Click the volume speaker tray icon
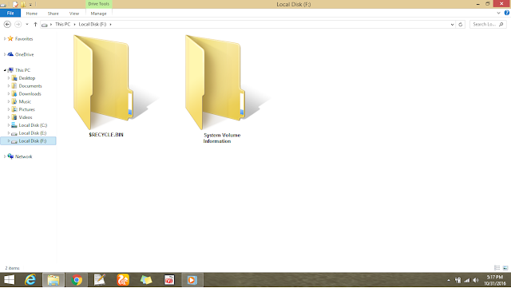 point(476,280)
